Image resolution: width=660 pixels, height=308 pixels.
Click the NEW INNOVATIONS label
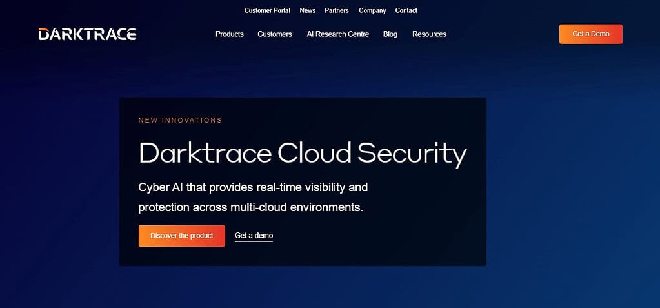[x=180, y=121]
